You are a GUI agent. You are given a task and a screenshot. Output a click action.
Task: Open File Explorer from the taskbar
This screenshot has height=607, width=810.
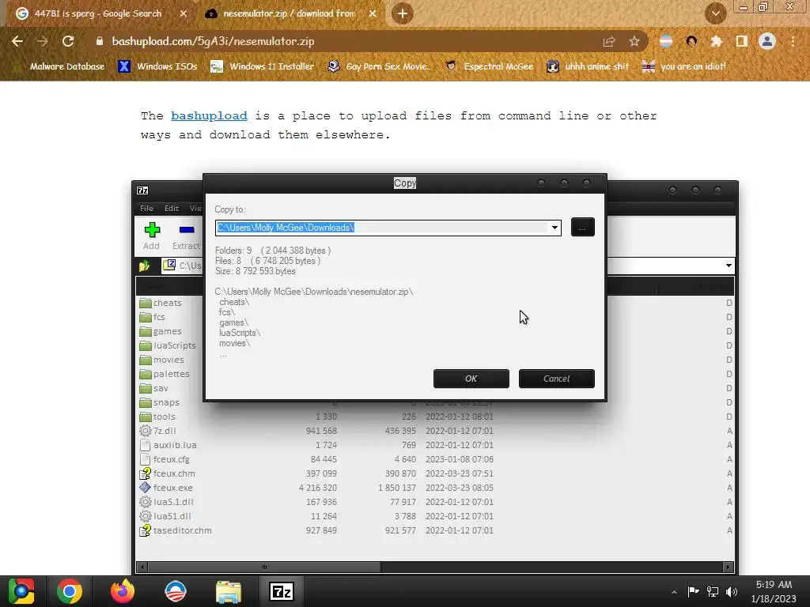229,591
